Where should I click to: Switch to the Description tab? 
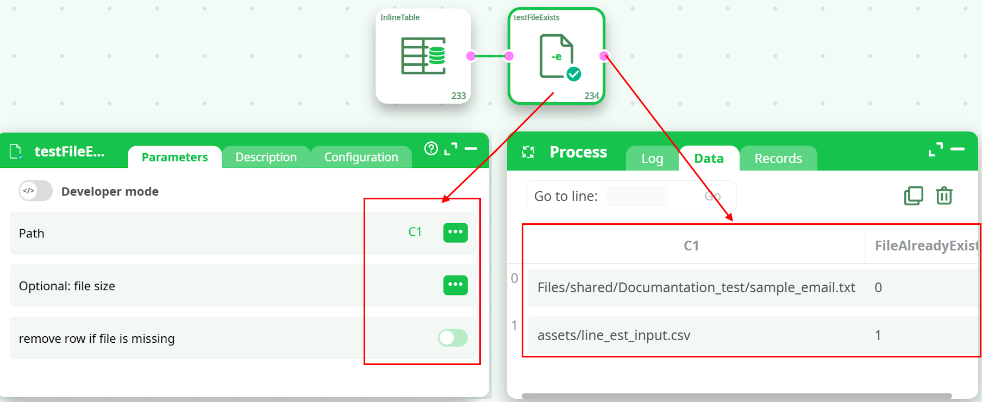(x=266, y=158)
